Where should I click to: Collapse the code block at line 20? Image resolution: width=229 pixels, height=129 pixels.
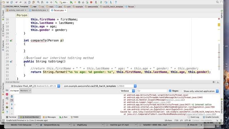(16, 33)
